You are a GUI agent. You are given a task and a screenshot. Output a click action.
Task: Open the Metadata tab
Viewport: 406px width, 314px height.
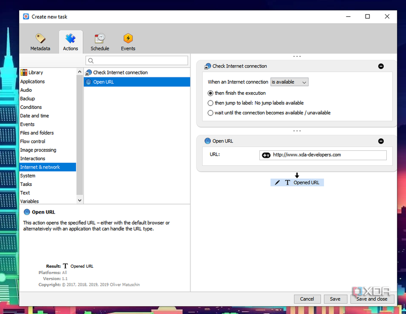pos(40,42)
